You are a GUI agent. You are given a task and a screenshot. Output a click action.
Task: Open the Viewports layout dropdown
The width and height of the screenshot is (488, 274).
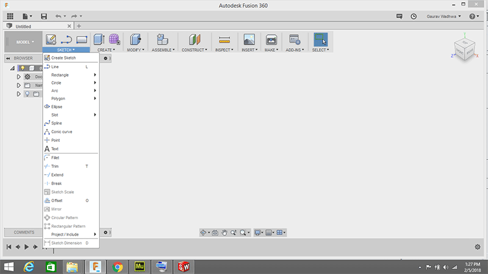coord(281,233)
